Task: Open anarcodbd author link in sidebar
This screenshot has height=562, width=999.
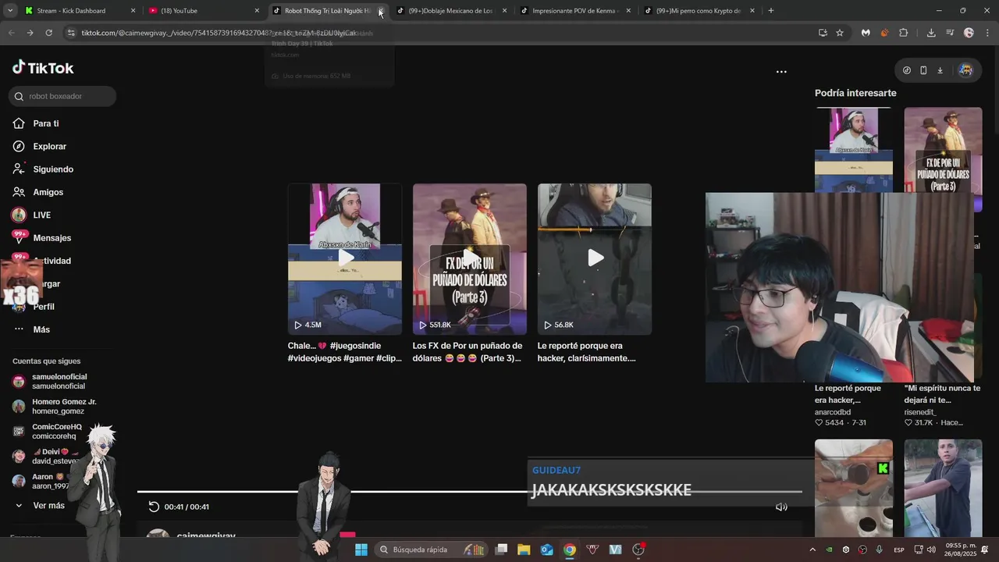Action: pos(833,412)
